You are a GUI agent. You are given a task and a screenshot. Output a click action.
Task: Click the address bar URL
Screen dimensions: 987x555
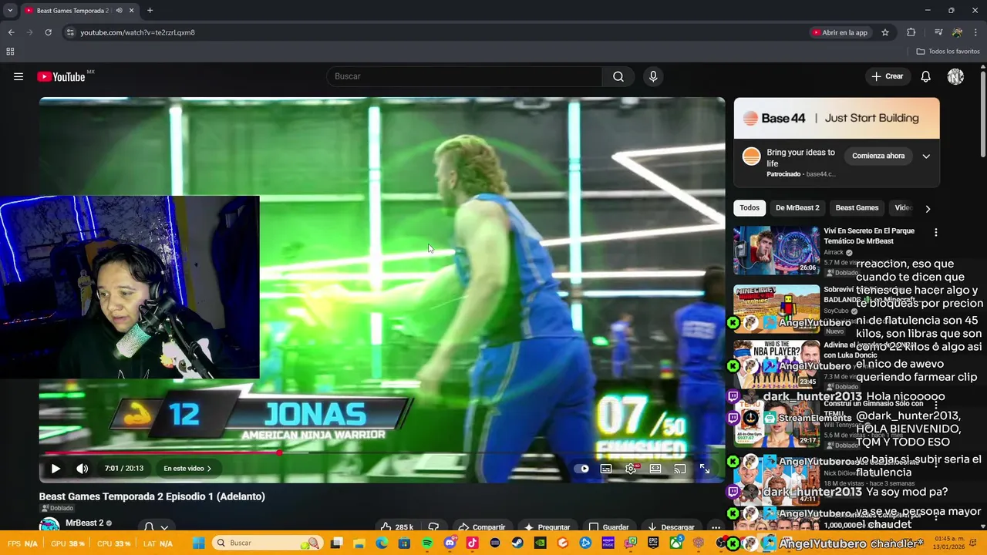137,32
